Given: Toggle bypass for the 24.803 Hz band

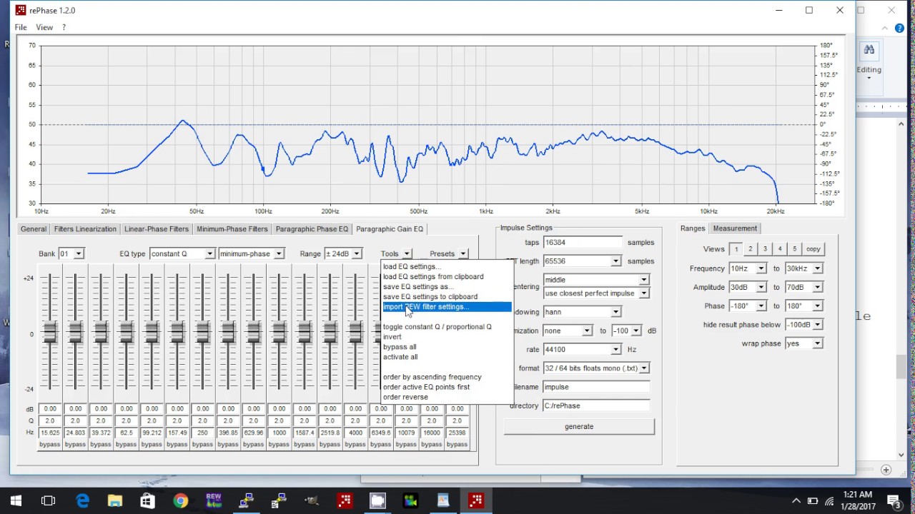Looking at the screenshot, I should (x=75, y=444).
